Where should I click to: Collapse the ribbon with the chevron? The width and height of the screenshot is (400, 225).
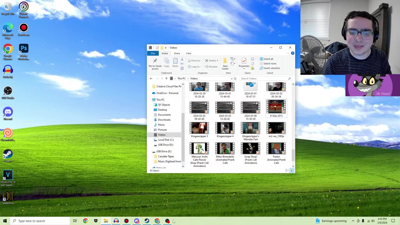click(288, 53)
